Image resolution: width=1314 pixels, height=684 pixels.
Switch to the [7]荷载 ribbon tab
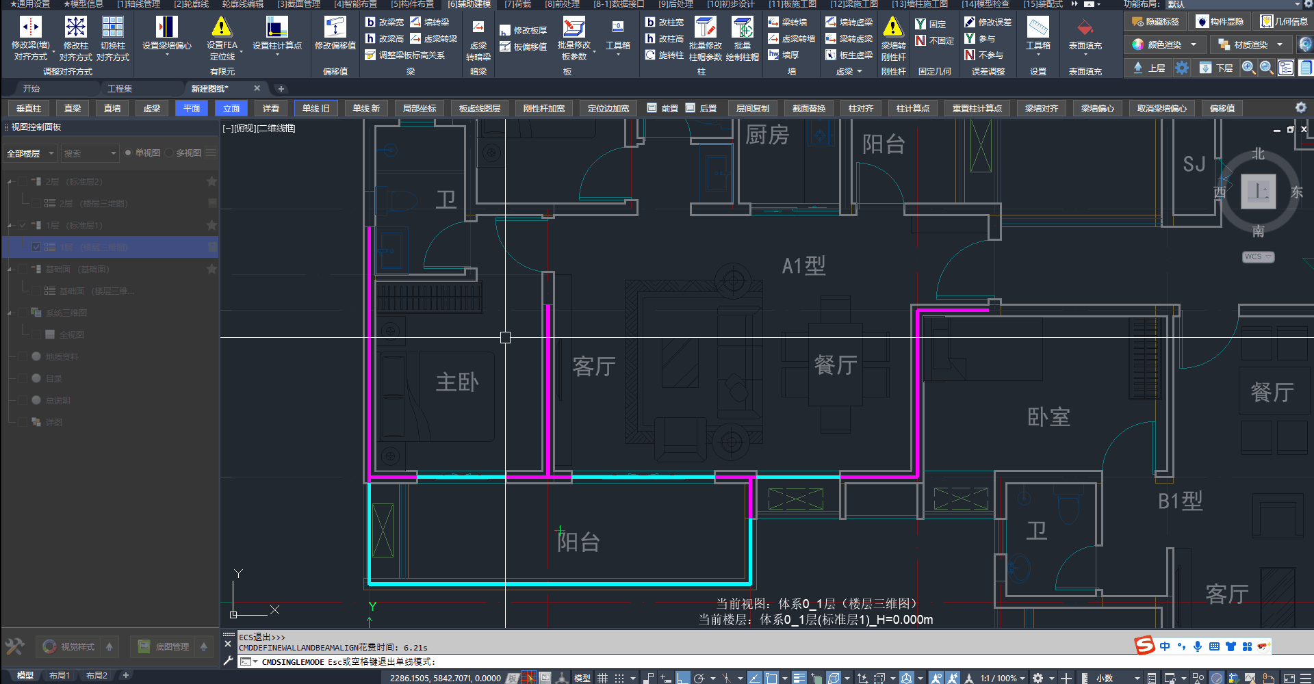tap(517, 4)
